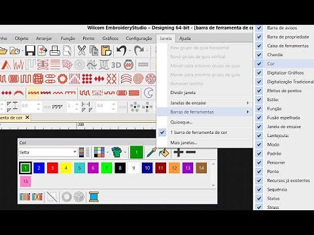Click the paint bucket apply color icon
The height and width of the screenshot is (235, 314).
click(x=164, y=152)
